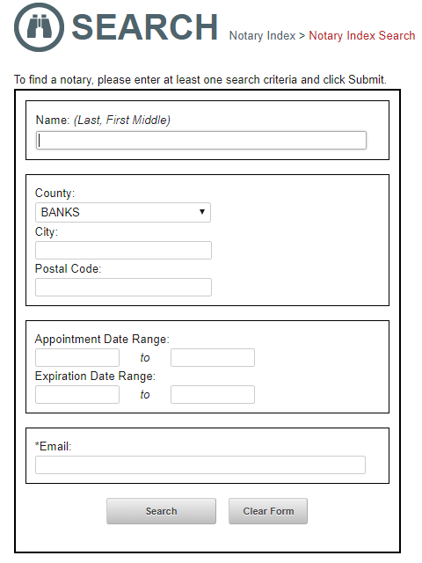Select the Postal Code input box

pyautogui.click(x=123, y=288)
